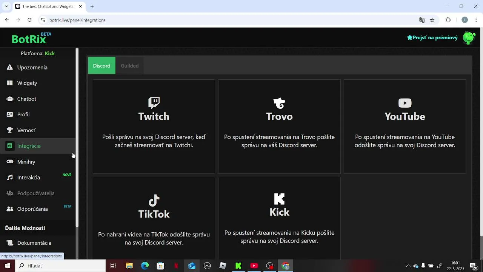This screenshot has height=272, width=483.
Task: Go to Profil in the sidebar
Action: 38,114
